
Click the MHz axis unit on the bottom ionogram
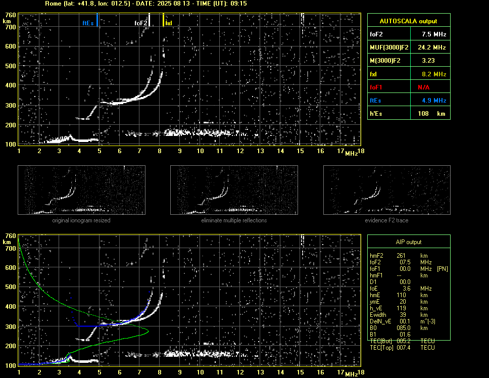pyautogui.click(x=351, y=374)
